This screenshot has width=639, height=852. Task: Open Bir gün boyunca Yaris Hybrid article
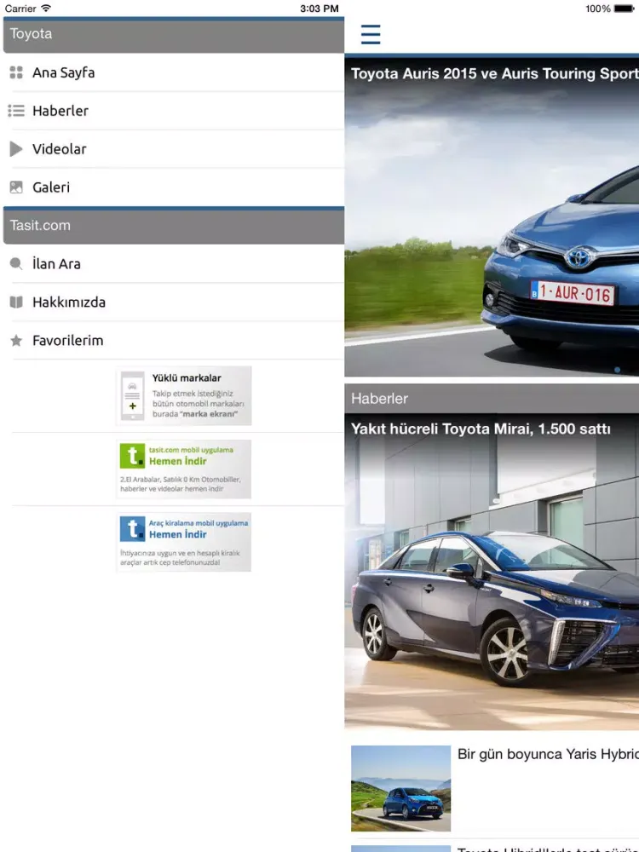(x=548, y=754)
